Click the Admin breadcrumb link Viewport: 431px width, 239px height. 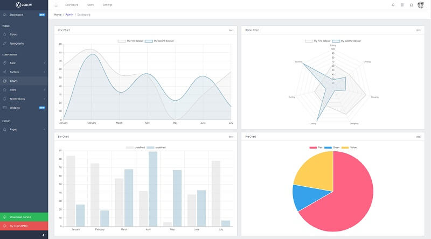69,15
